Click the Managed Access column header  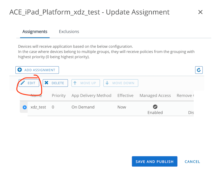[x=155, y=95]
